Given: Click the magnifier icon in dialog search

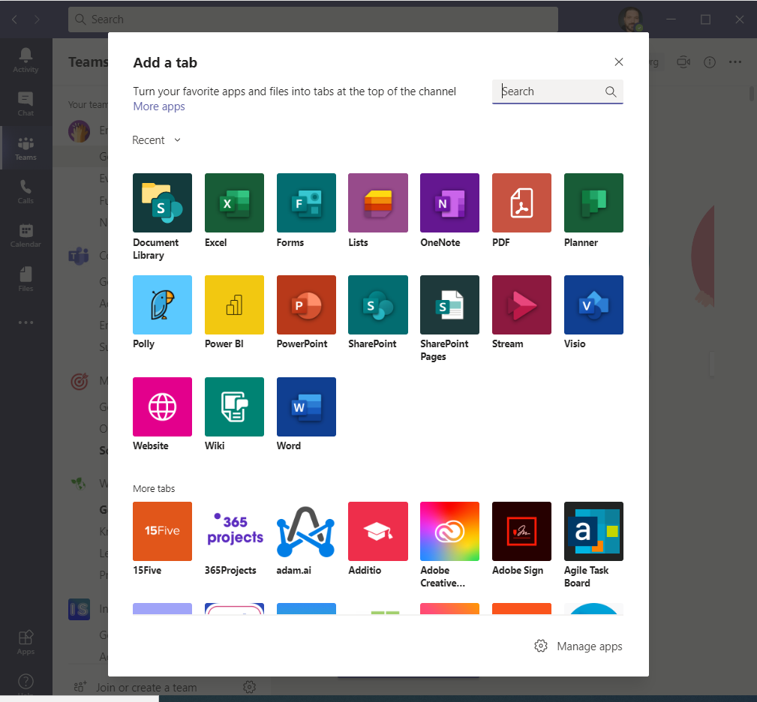Looking at the screenshot, I should (611, 91).
